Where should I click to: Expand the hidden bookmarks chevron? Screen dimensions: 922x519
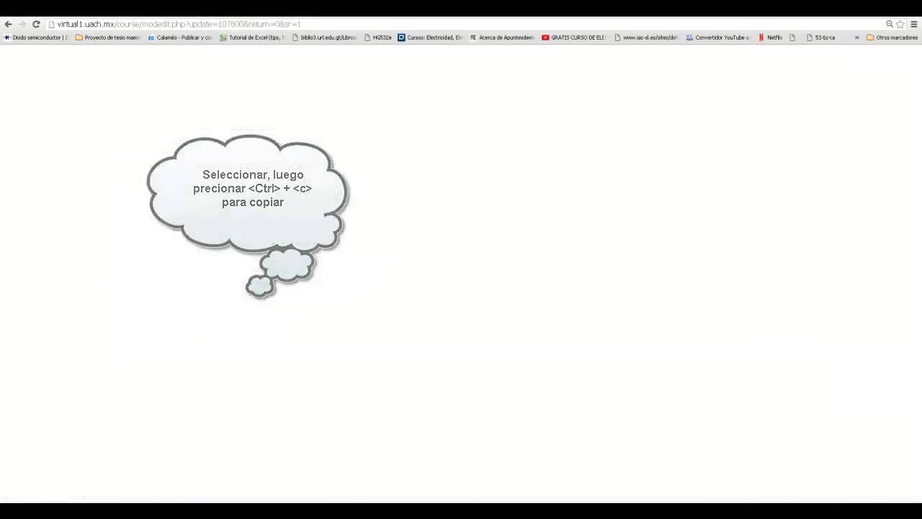[x=857, y=37]
